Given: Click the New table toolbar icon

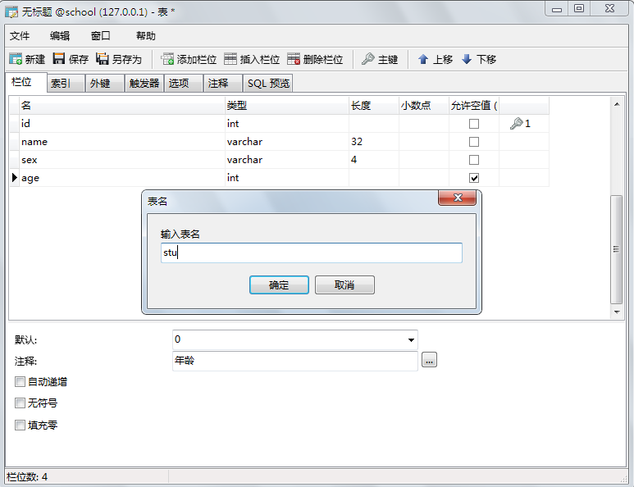Looking at the screenshot, I should pos(16,59).
